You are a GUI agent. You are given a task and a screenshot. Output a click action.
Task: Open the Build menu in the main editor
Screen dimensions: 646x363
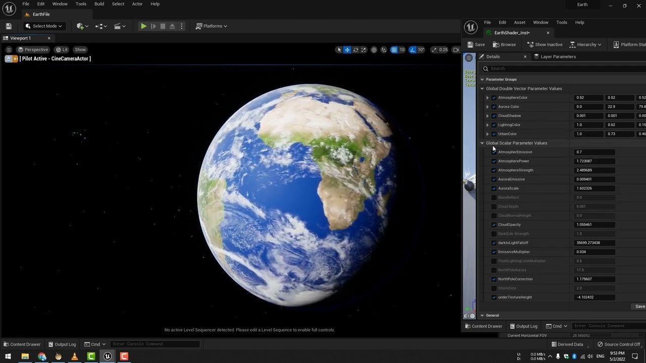point(99,4)
